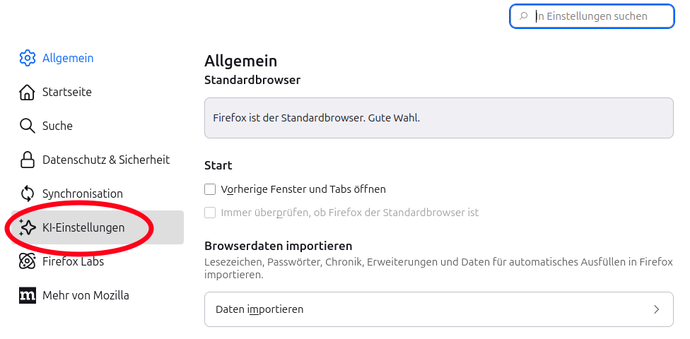690x339 pixels.
Task: Click the magnifier icon inside the search field
Action: [524, 16]
